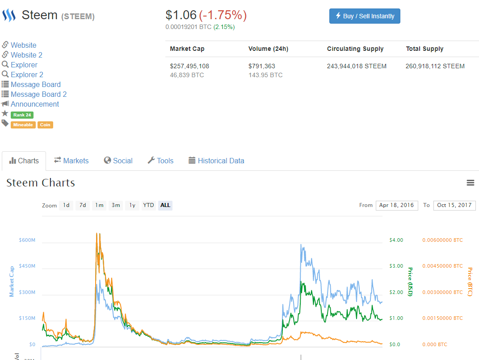Screen dimensions: 479x360
Task: Click the Price (USD) axis label
Action: click(410, 281)
